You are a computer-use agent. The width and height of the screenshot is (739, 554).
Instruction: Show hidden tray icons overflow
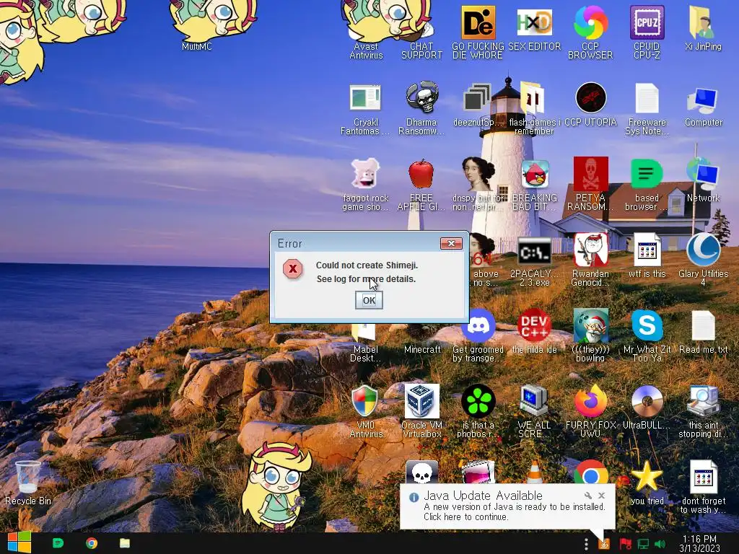click(586, 544)
